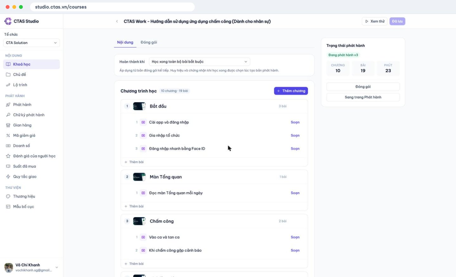Click Thêm bài under Chấm công chapter

point(134,264)
